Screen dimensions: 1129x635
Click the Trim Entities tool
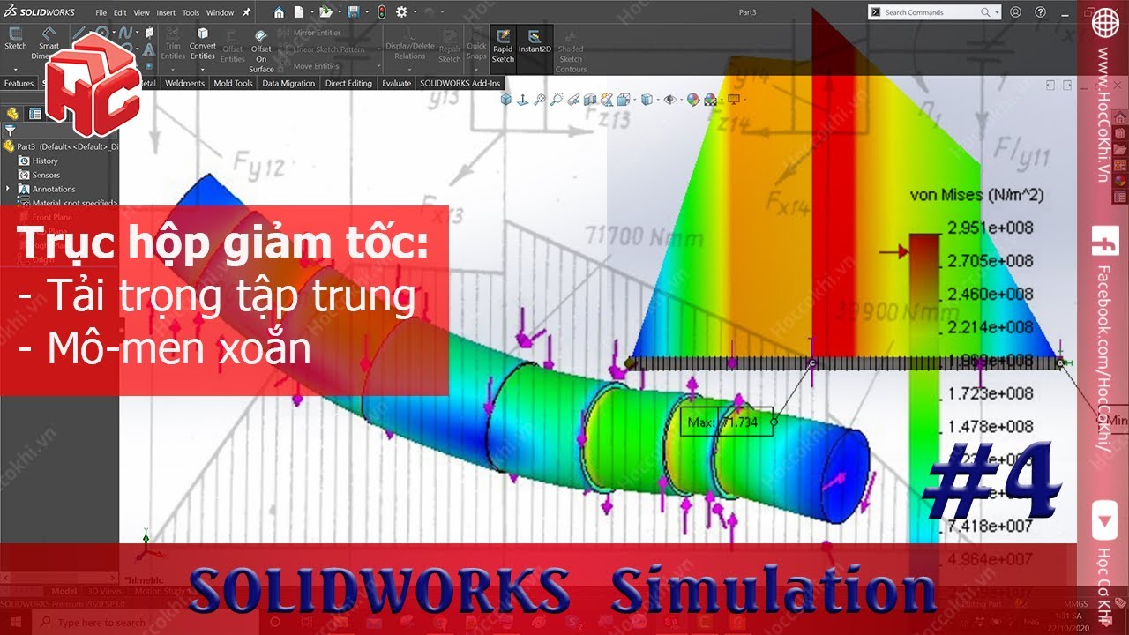pos(173,44)
